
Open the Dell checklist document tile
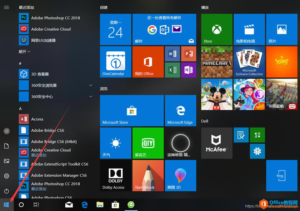(x=241, y=135)
